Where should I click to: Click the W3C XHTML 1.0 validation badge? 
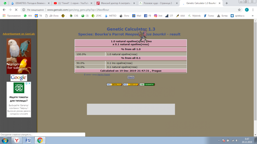coord(114,85)
